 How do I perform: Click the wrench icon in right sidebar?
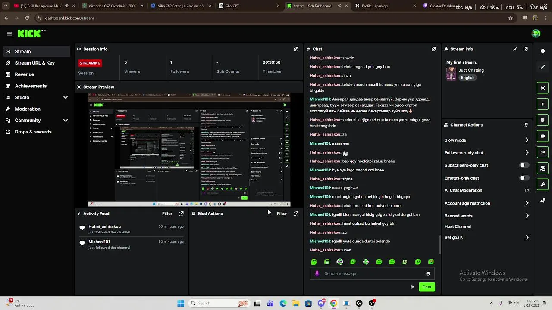[x=543, y=184]
